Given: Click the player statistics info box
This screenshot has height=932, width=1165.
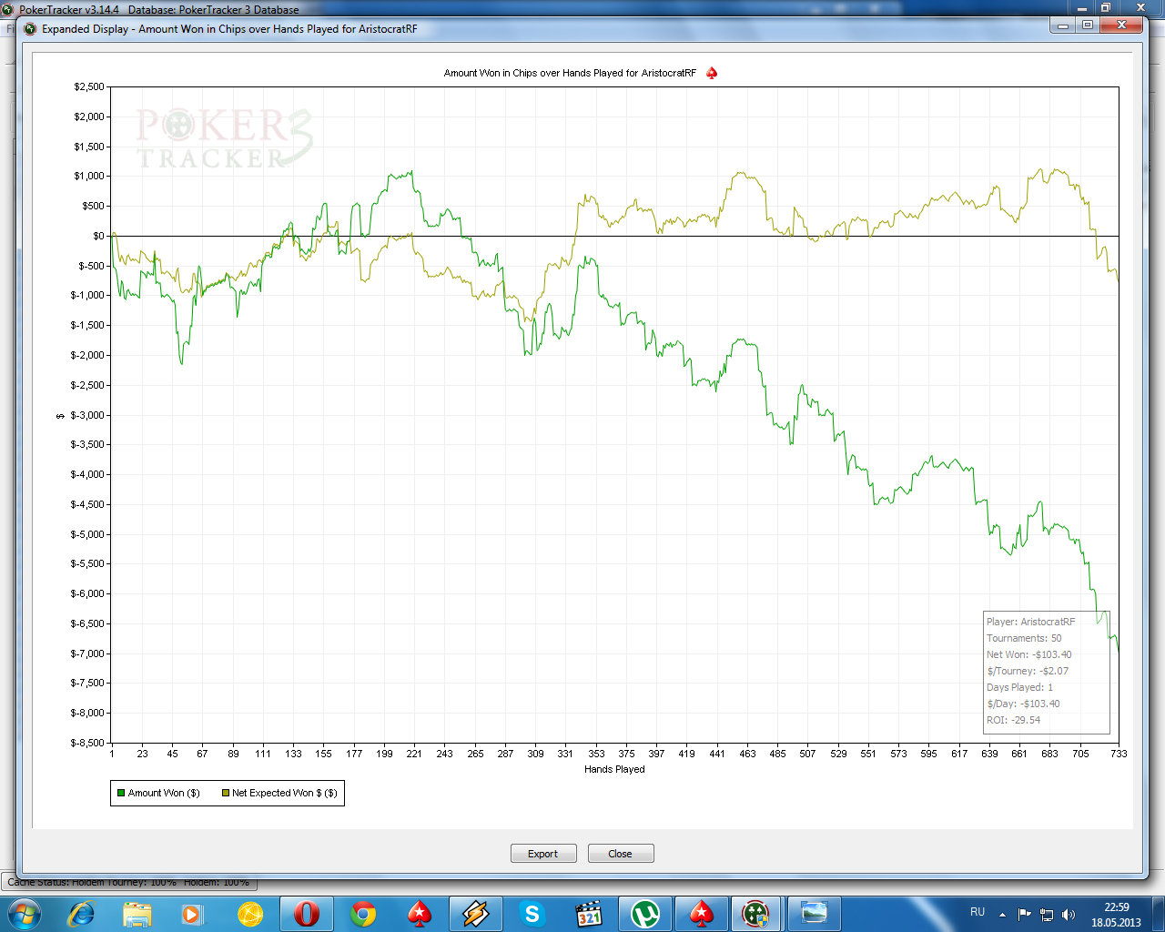Looking at the screenshot, I should coord(1047,671).
